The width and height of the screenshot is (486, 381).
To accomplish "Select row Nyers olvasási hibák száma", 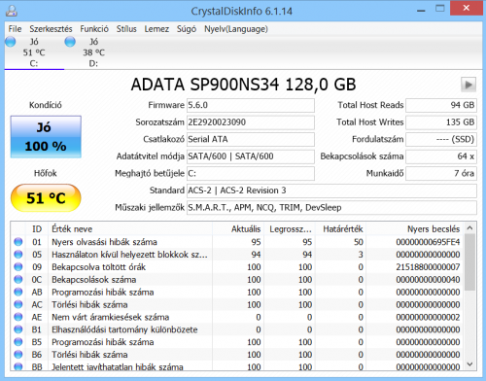I will [237, 242].
